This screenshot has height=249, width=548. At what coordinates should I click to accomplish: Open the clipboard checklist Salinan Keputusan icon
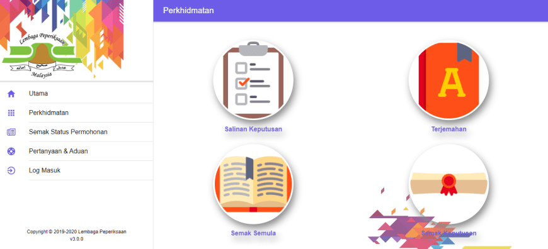coord(253,80)
